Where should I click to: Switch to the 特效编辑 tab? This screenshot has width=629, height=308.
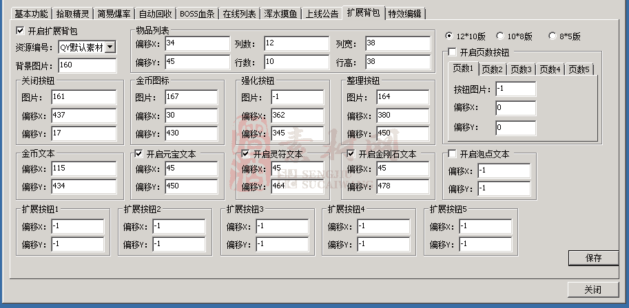(x=405, y=14)
